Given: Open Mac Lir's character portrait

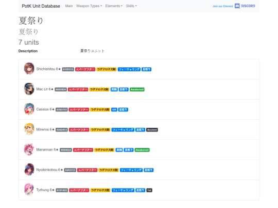Looking at the screenshot, I should [29, 89].
